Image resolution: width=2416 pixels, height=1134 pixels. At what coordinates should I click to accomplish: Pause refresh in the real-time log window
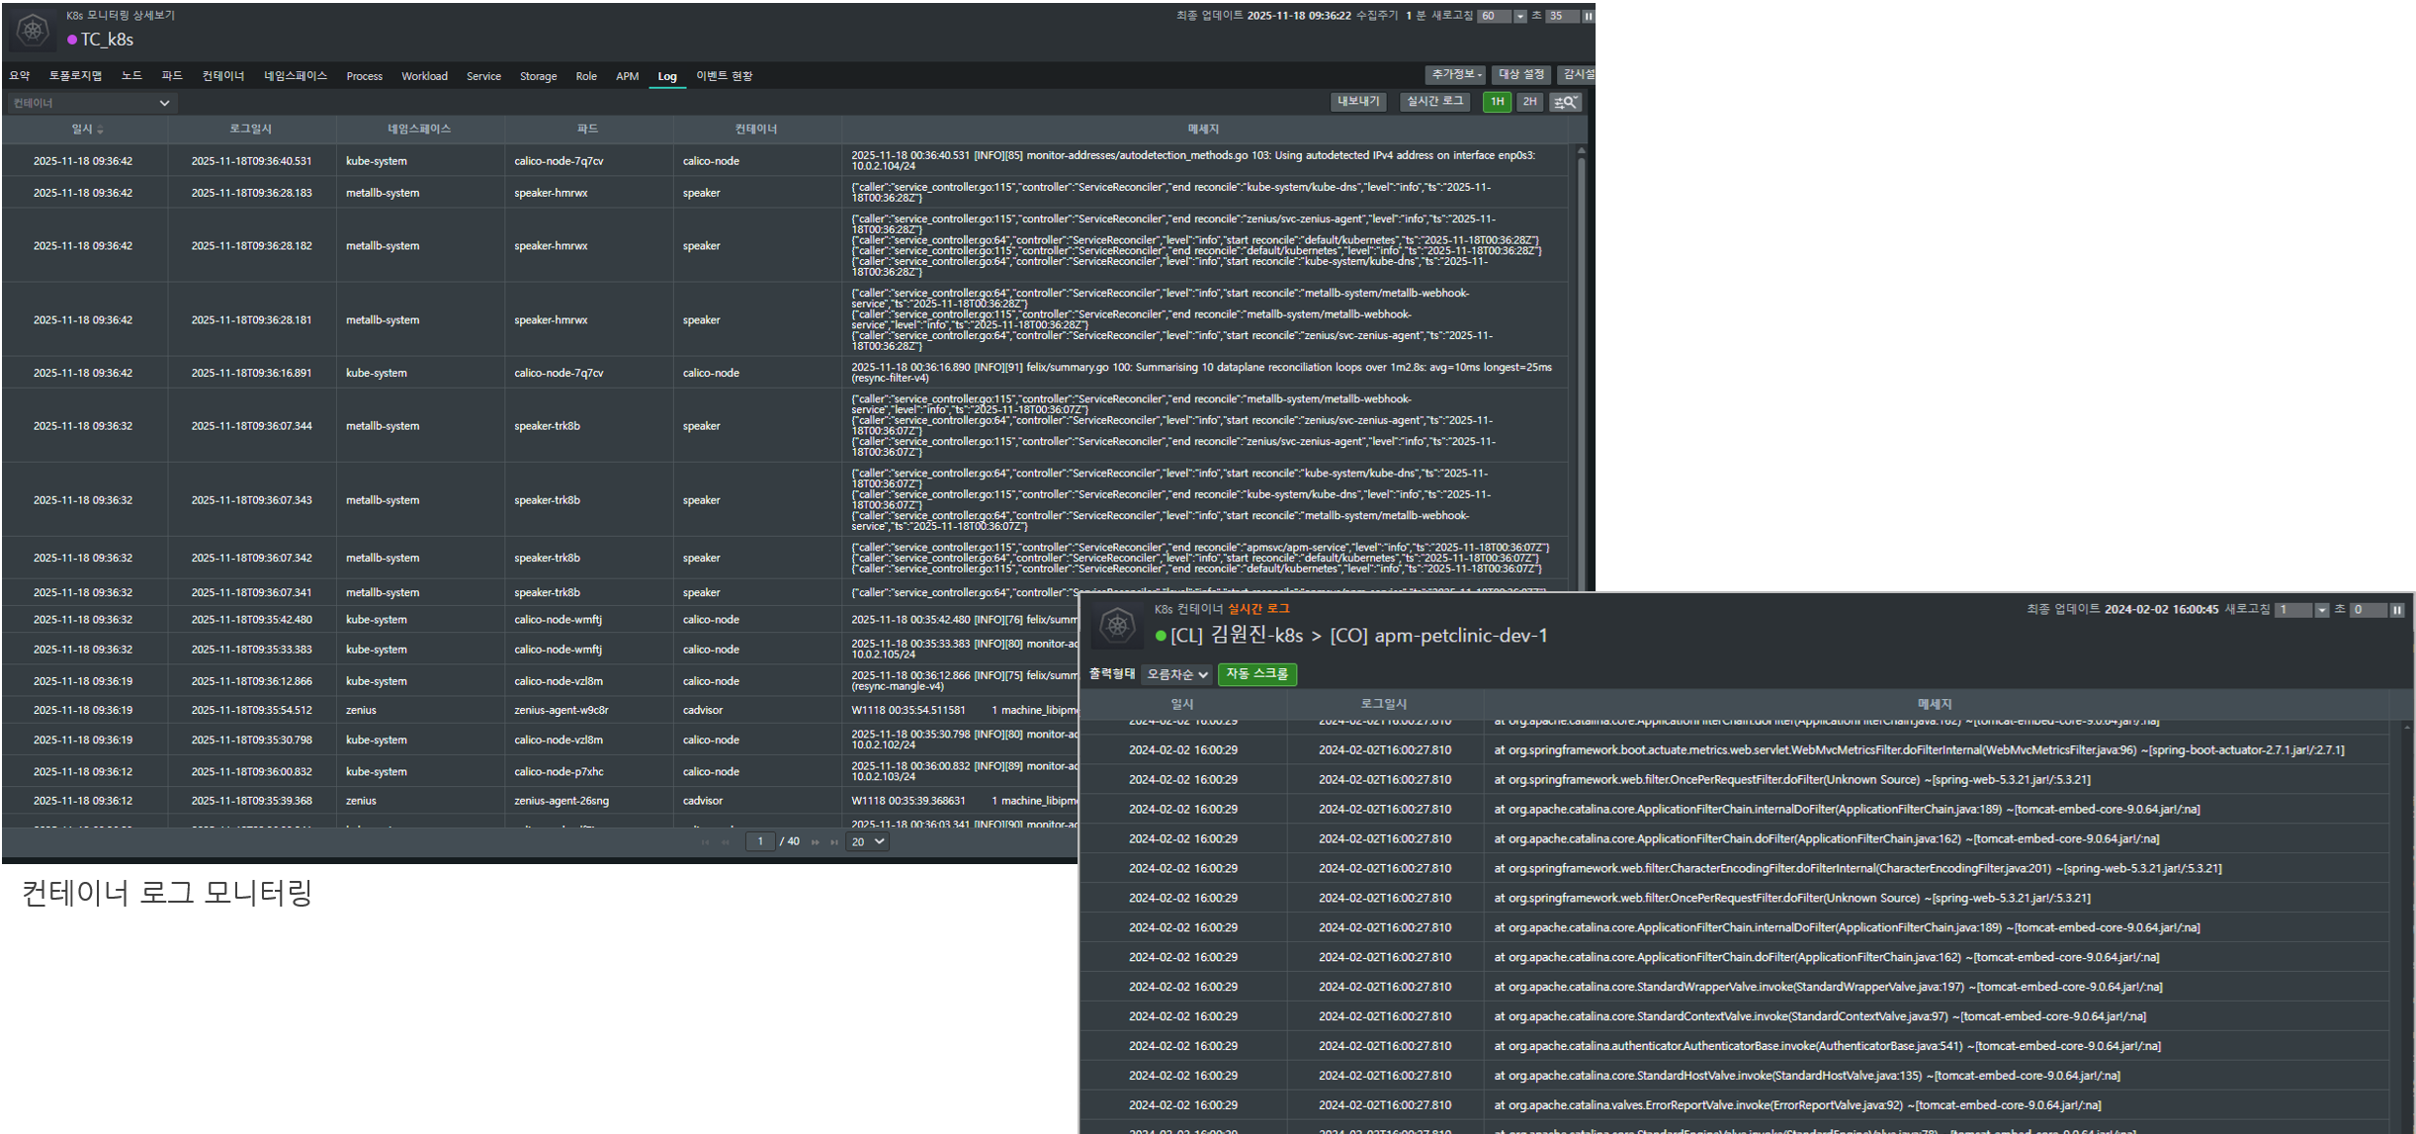[2396, 610]
